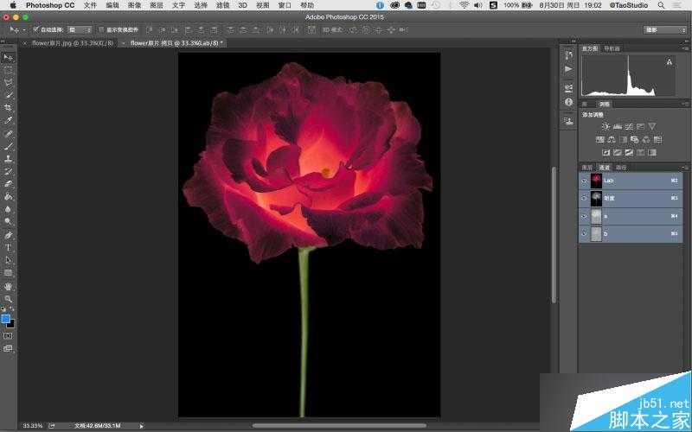The width and height of the screenshot is (692, 432).
Task: Click the Brightness/Contrast adjustment icon
Action: 605,127
